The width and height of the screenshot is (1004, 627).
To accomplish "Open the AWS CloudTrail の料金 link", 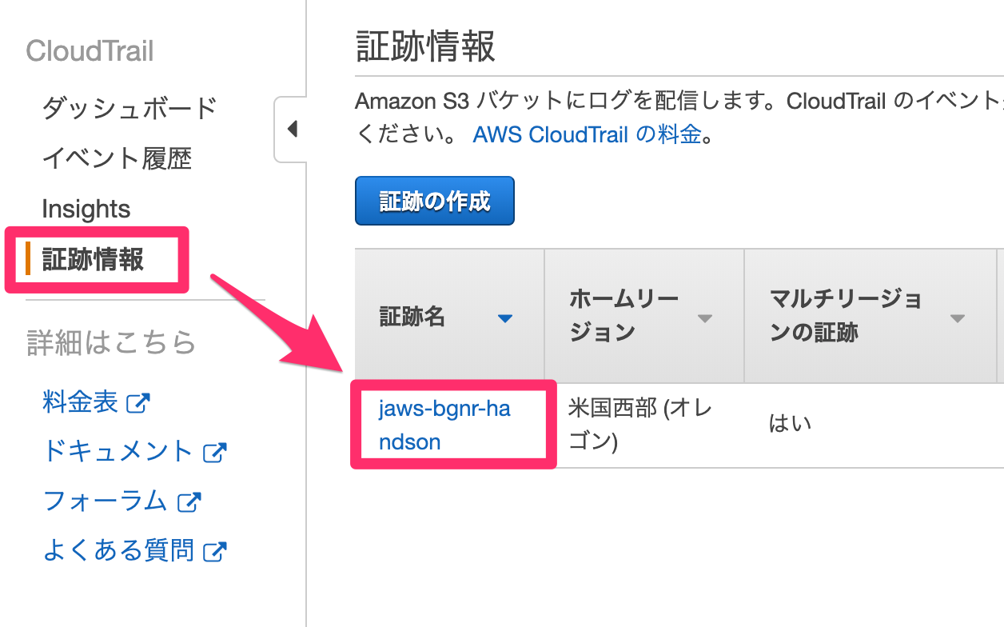I will 587,134.
